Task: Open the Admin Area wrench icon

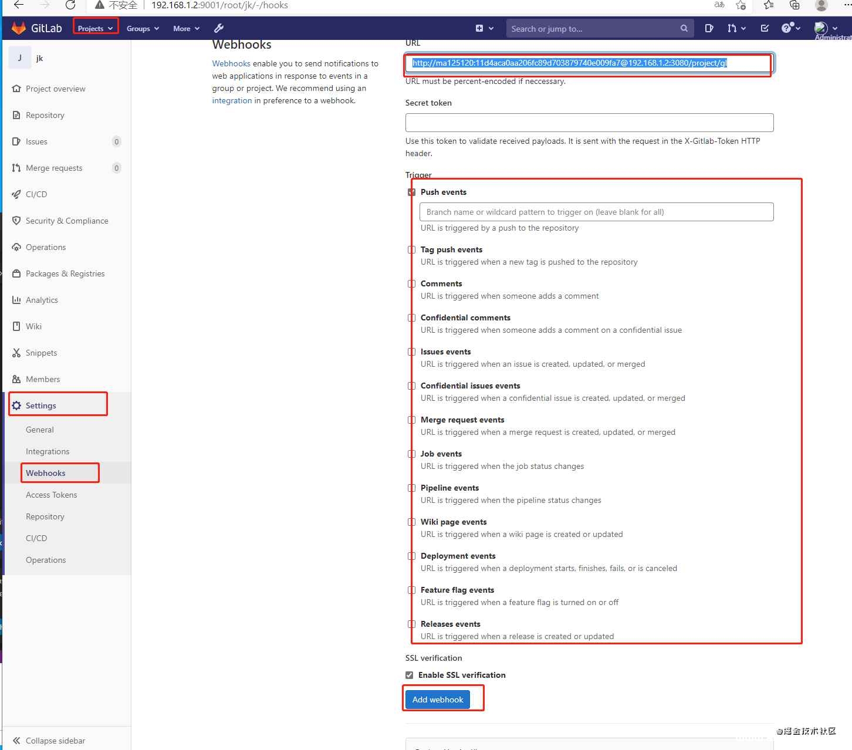Action: pos(218,28)
